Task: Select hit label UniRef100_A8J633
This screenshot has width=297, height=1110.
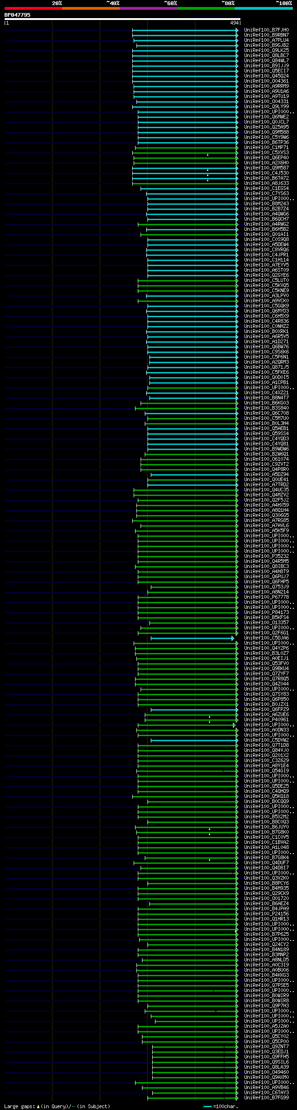Action: coord(266,183)
